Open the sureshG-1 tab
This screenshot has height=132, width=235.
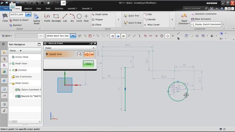coord(72,8)
